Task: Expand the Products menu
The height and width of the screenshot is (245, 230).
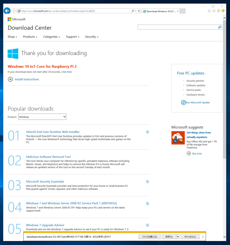Action: [30, 37]
